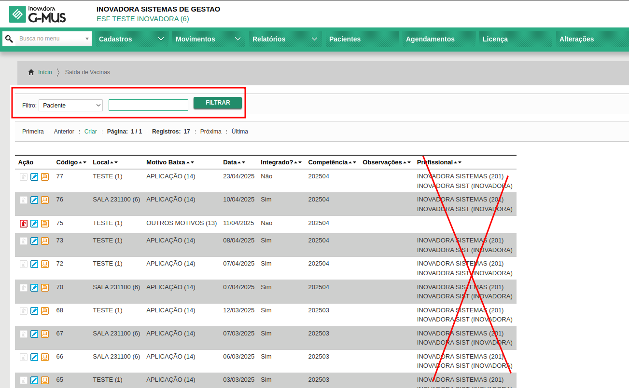The image size is (629, 388).
Task: Edit record 65 with pencil icon
Action: coord(34,380)
